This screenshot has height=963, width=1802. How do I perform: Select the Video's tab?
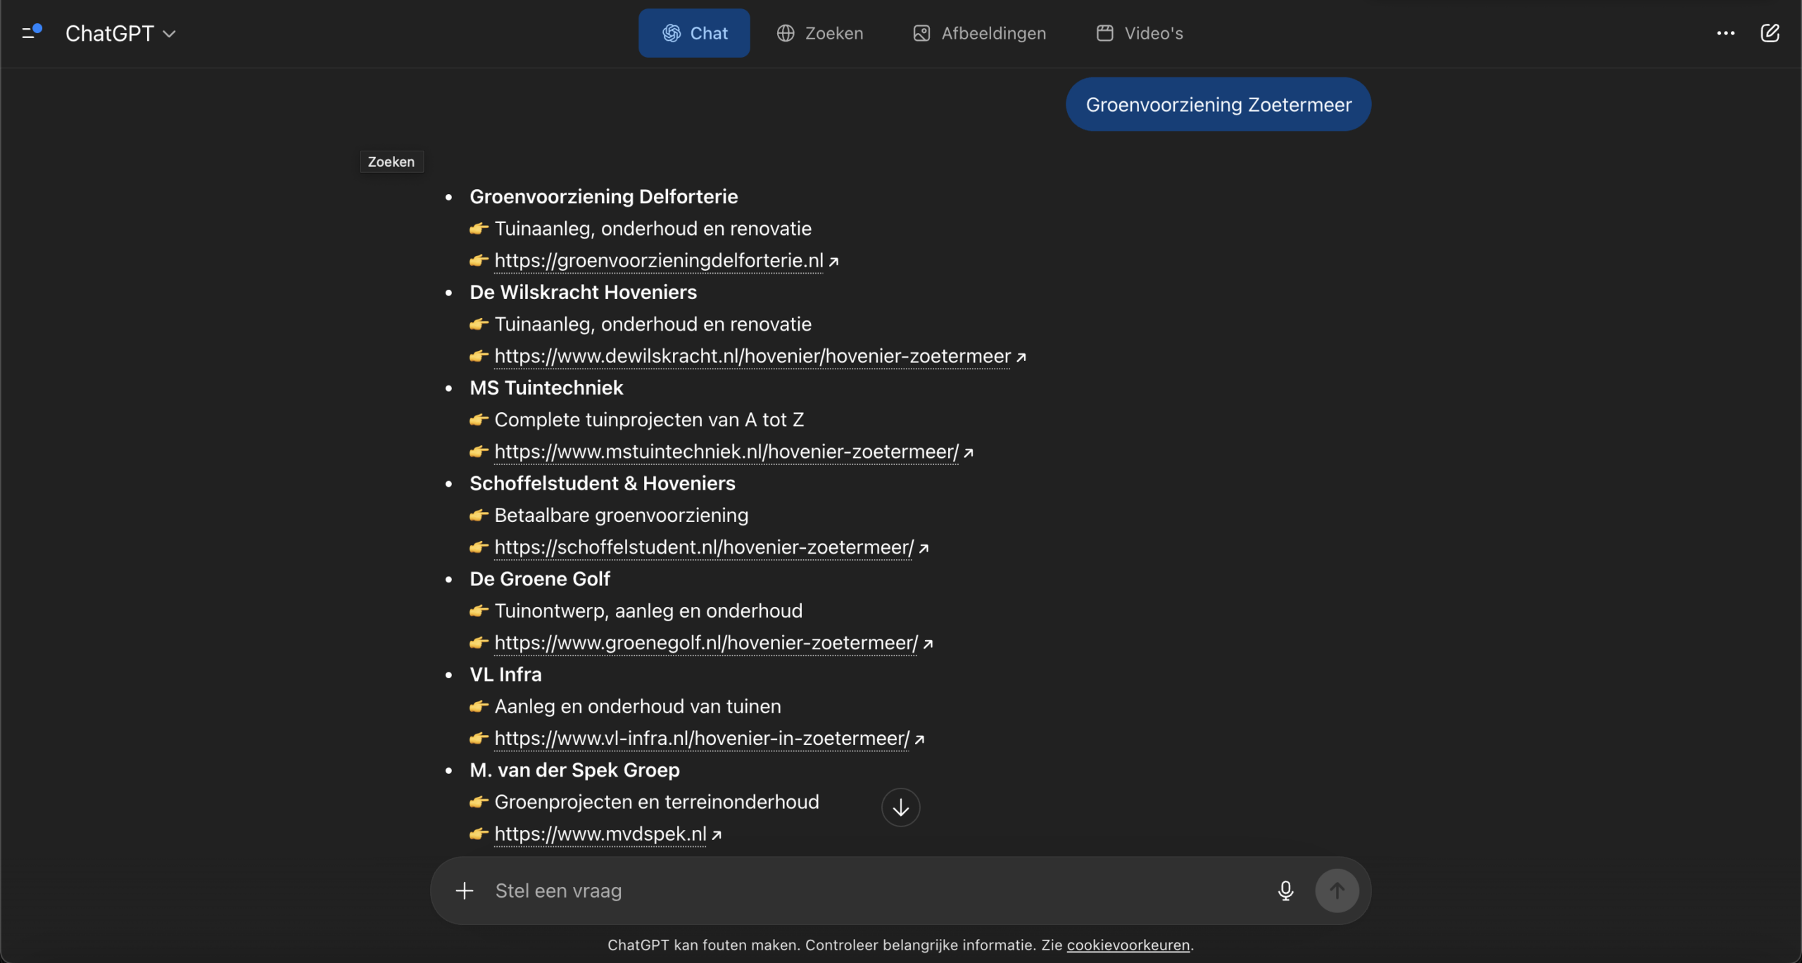[x=1140, y=33]
